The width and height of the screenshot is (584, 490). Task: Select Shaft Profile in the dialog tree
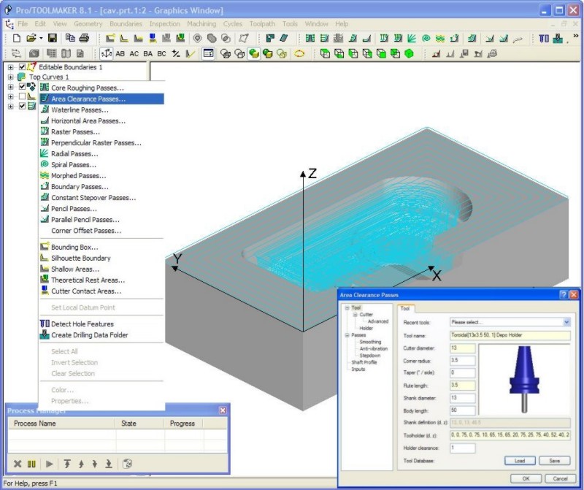pos(364,362)
